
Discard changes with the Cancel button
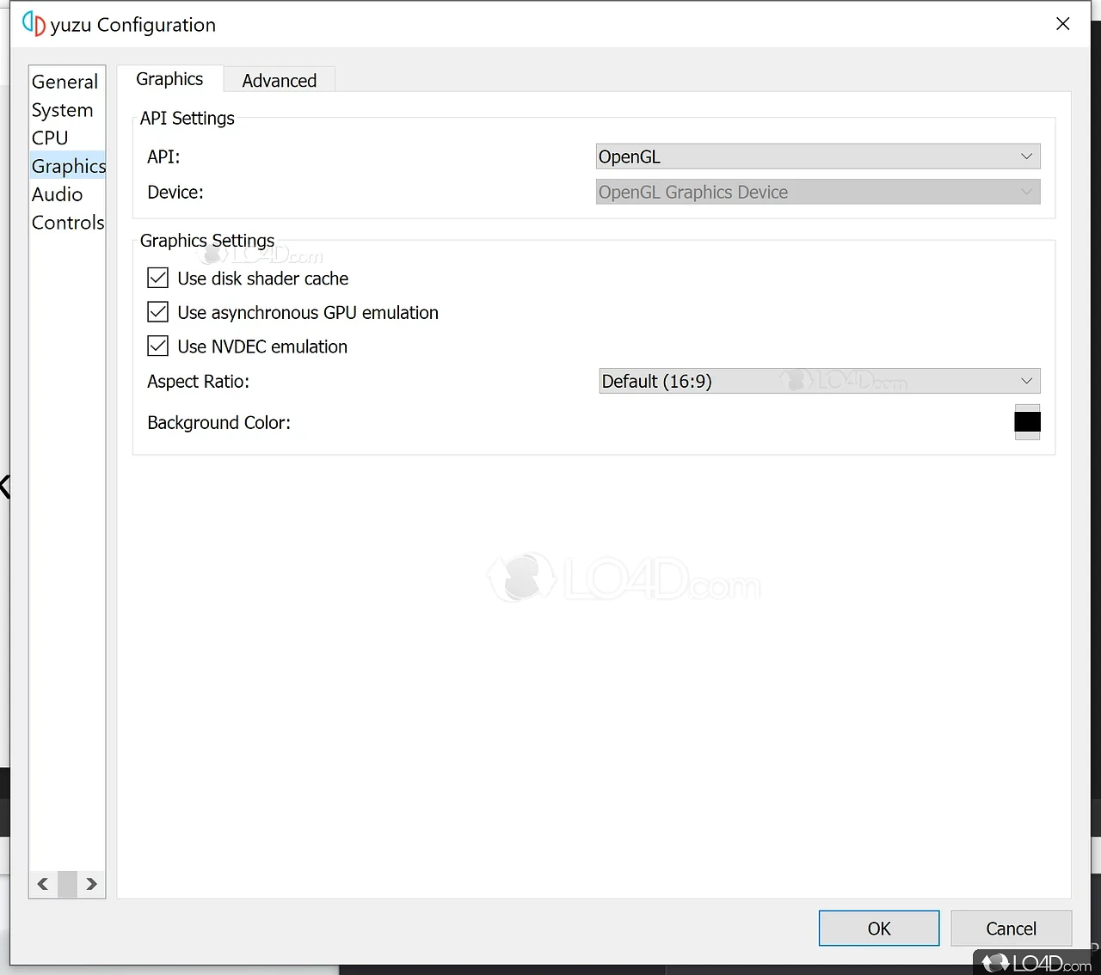tap(1012, 929)
